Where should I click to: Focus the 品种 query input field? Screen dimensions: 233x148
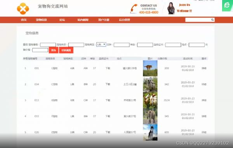122,45
